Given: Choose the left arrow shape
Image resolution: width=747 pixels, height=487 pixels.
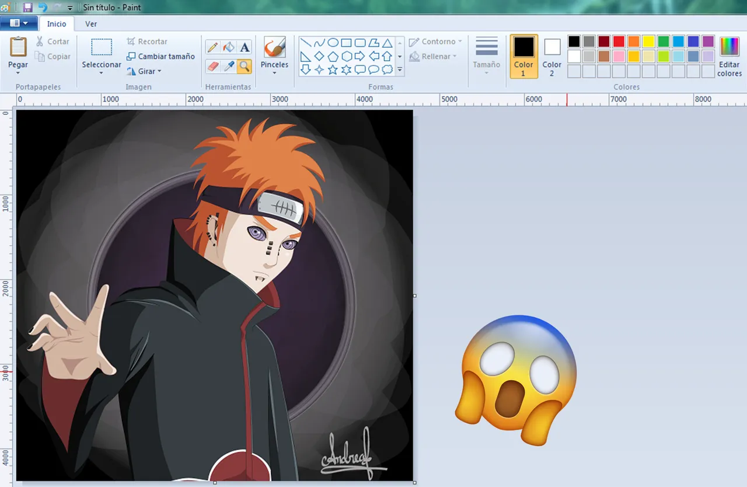Looking at the screenshot, I should (373, 56).
